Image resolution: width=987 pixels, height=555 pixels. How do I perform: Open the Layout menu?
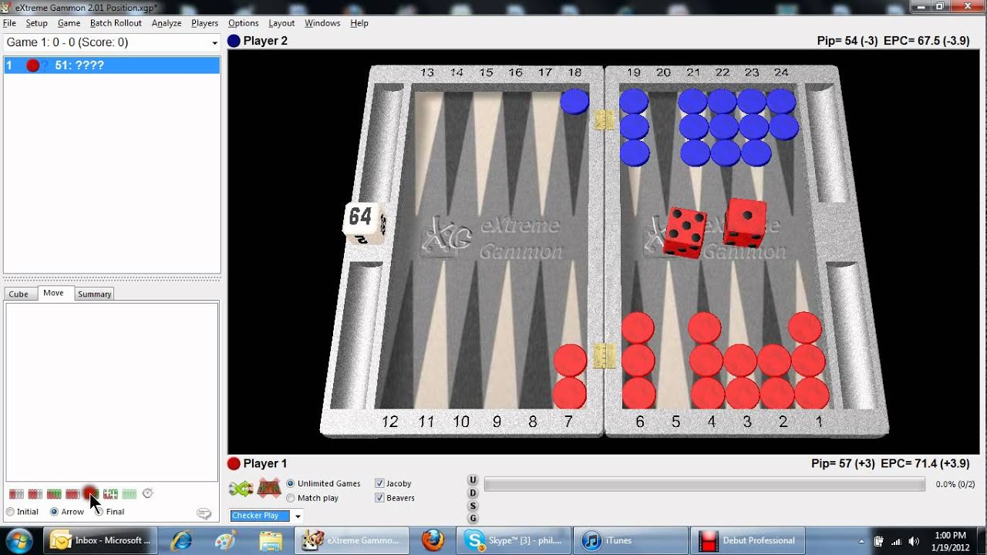click(x=281, y=23)
